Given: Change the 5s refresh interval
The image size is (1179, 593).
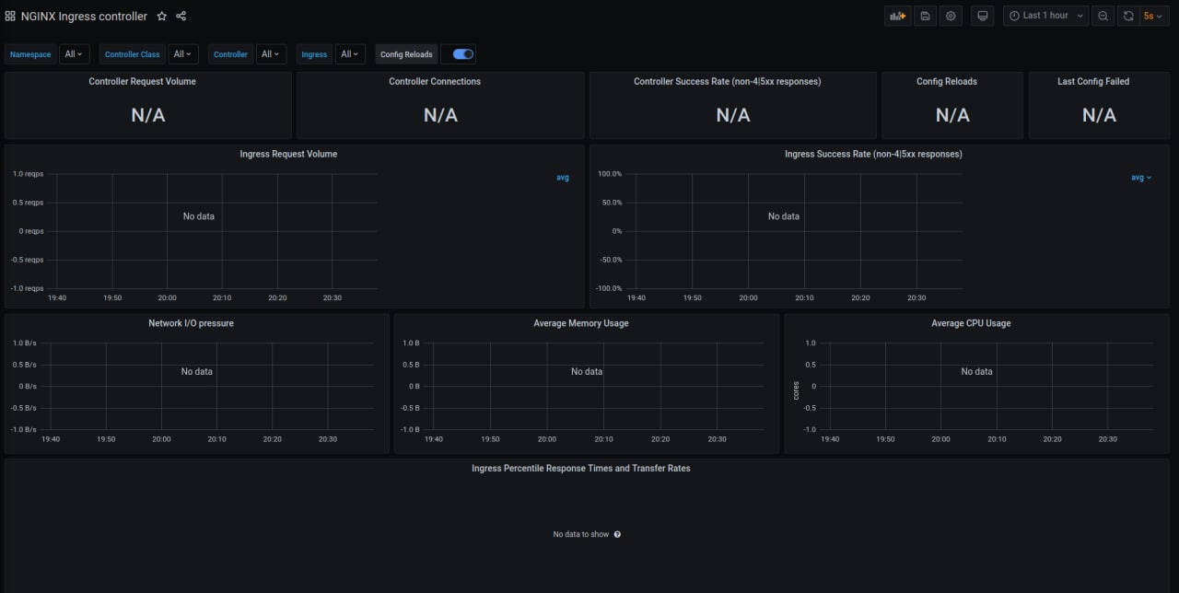Looking at the screenshot, I should [1153, 16].
